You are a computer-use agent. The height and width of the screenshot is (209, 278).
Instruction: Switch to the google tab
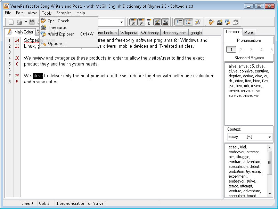[196, 33]
